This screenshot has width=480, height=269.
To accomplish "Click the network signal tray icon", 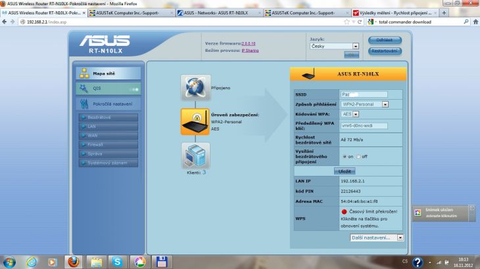I will 439,262.
